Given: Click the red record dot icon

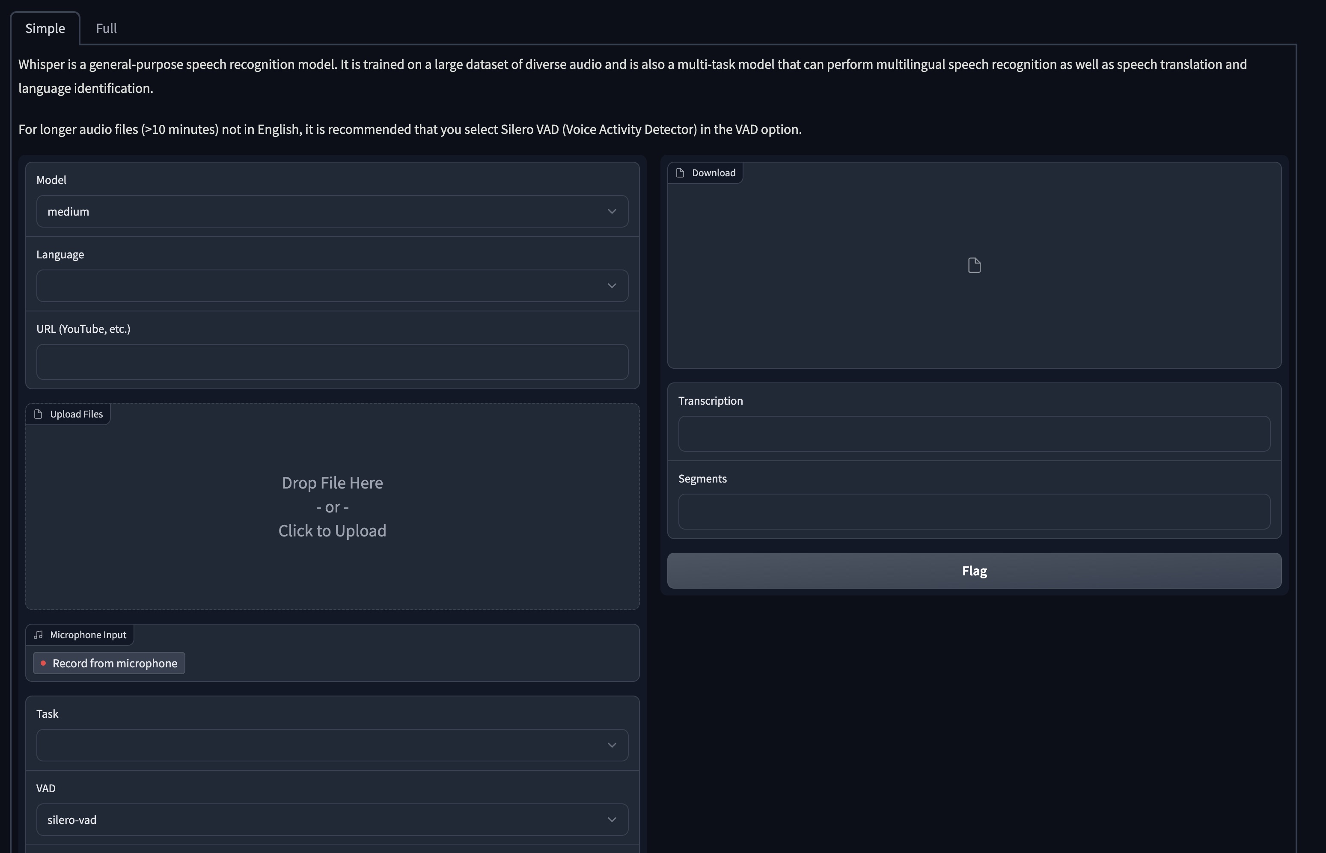Looking at the screenshot, I should click(x=43, y=663).
